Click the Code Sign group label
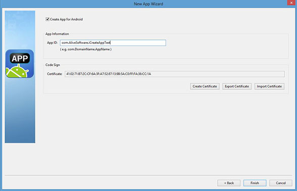The image size is (297, 191). click(x=53, y=65)
